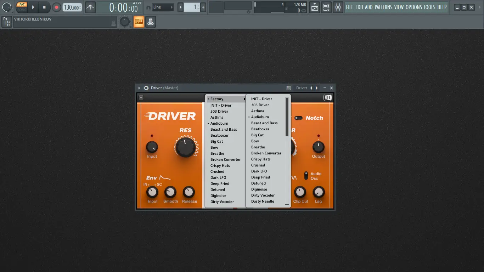Open the Line snap dropdown
Image resolution: width=484 pixels, height=272 pixels.
[x=163, y=7]
